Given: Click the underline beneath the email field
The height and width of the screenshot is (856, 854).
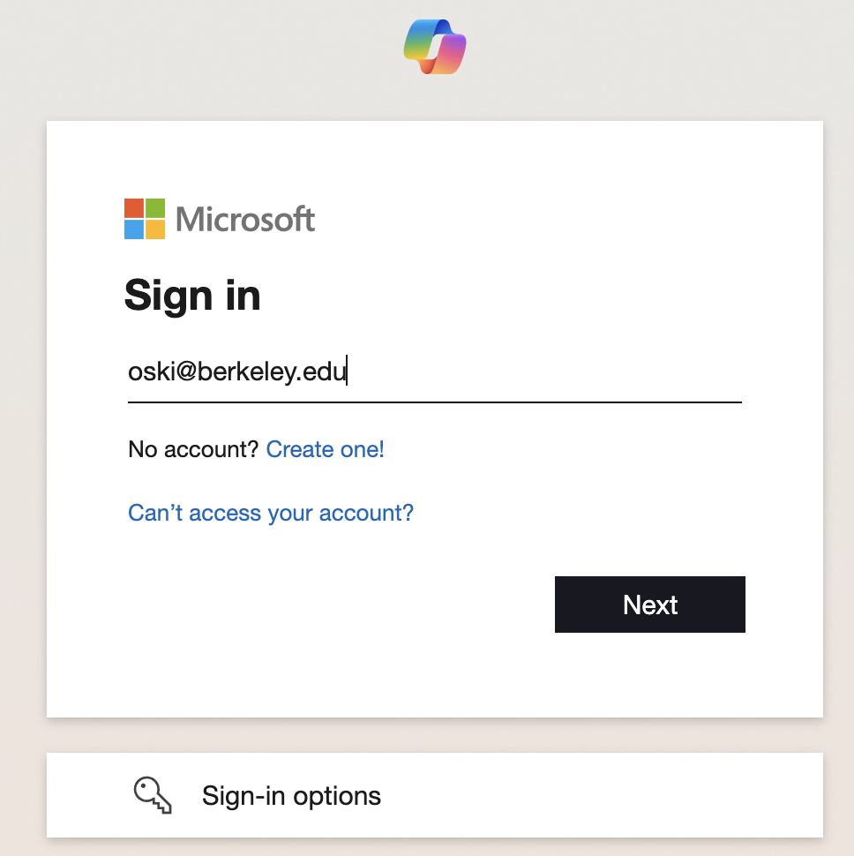Looking at the screenshot, I should click(434, 402).
